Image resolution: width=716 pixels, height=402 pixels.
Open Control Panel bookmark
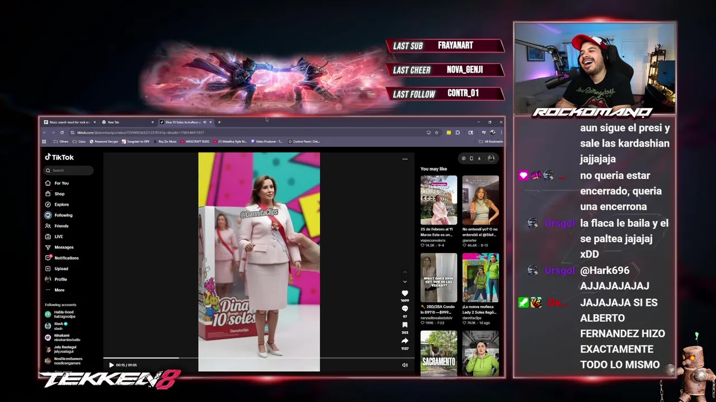[x=304, y=142]
